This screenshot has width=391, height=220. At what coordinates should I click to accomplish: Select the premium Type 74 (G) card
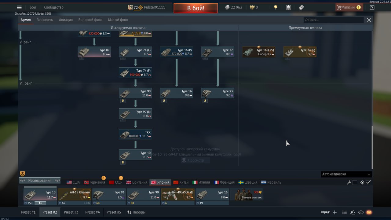300,52
